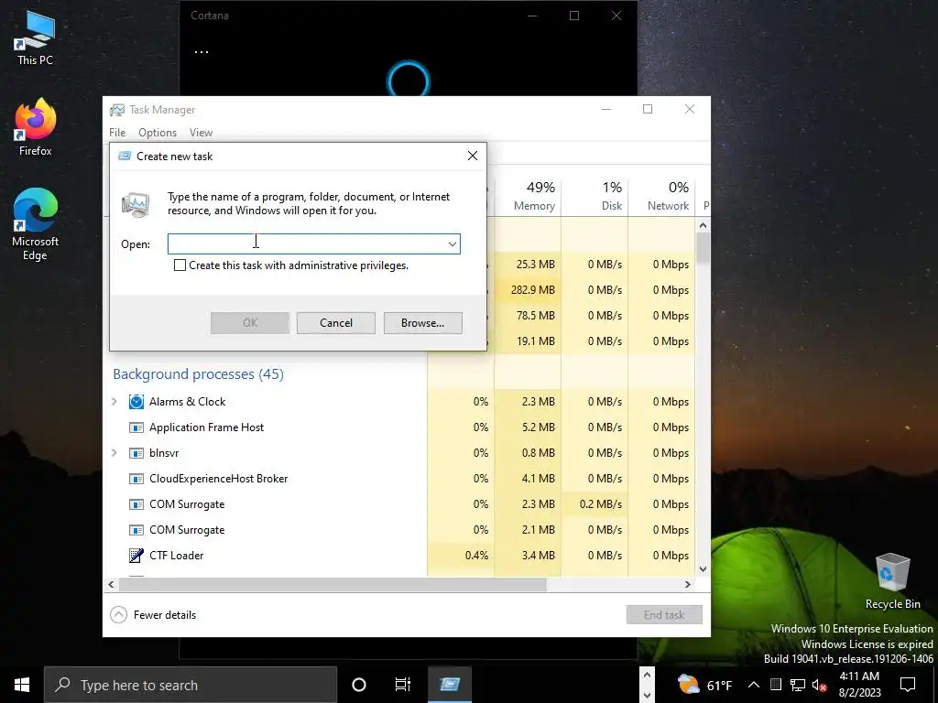Image resolution: width=938 pixels, height=703 pixels.
Task: Click the vertical scrollbar down arrow
Action: click(x=703, y=569)
